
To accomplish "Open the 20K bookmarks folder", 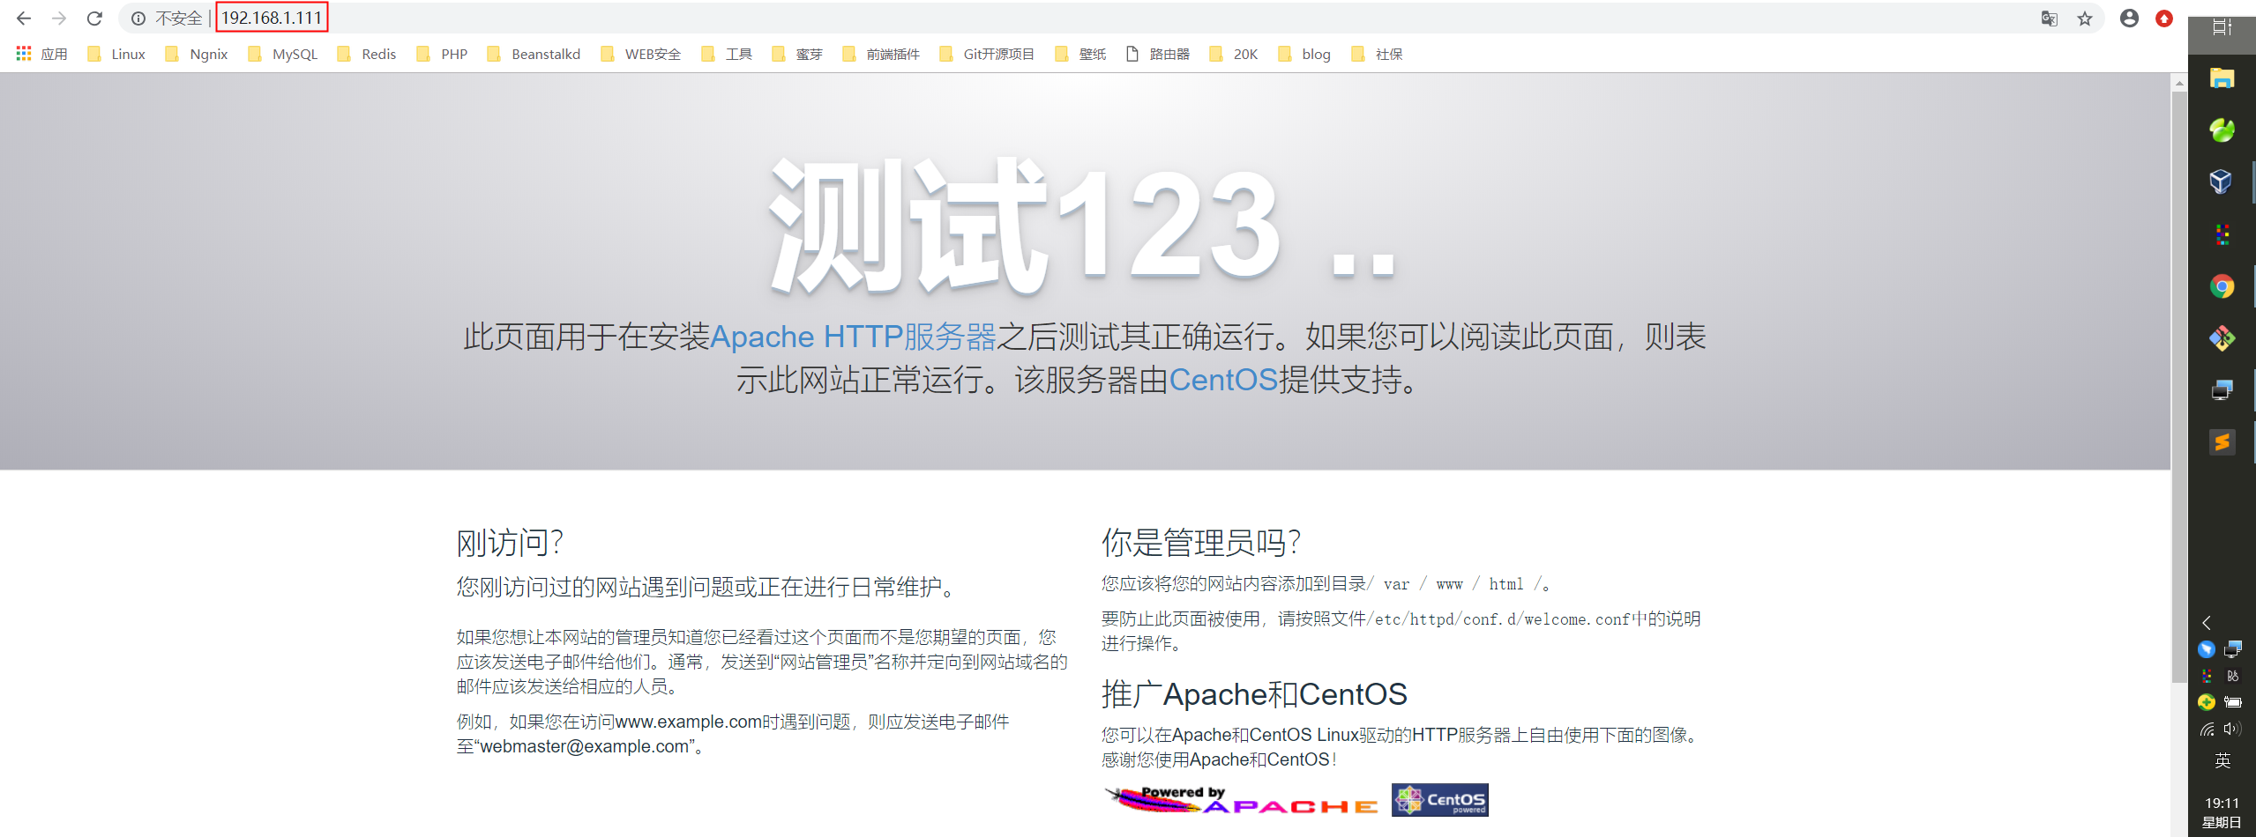I will point(1234,54).
